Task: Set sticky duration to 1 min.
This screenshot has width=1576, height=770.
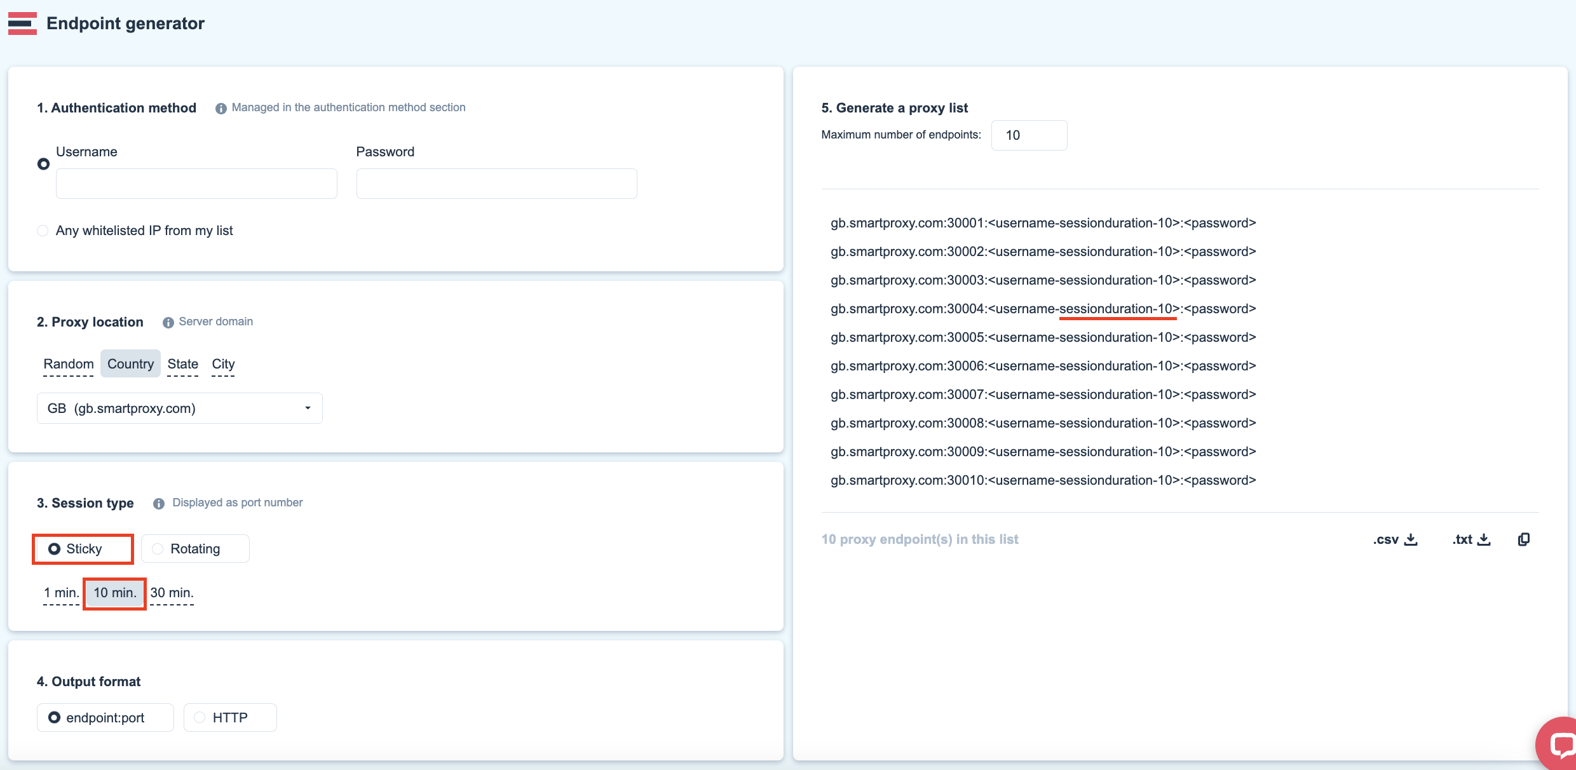Action: coord(61,593)
